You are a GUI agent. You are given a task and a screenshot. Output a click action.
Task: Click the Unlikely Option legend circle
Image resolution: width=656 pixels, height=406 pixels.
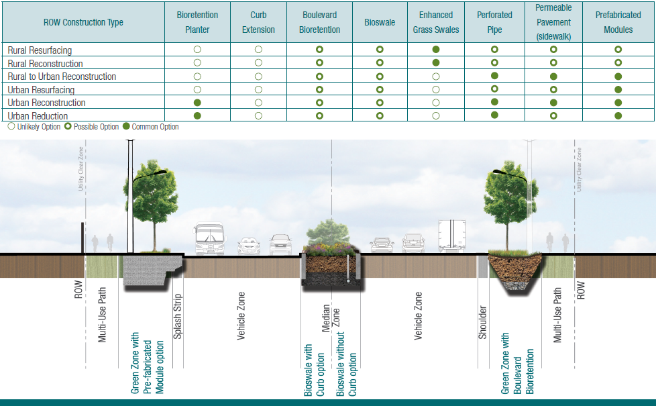click(x=11, y=126)
